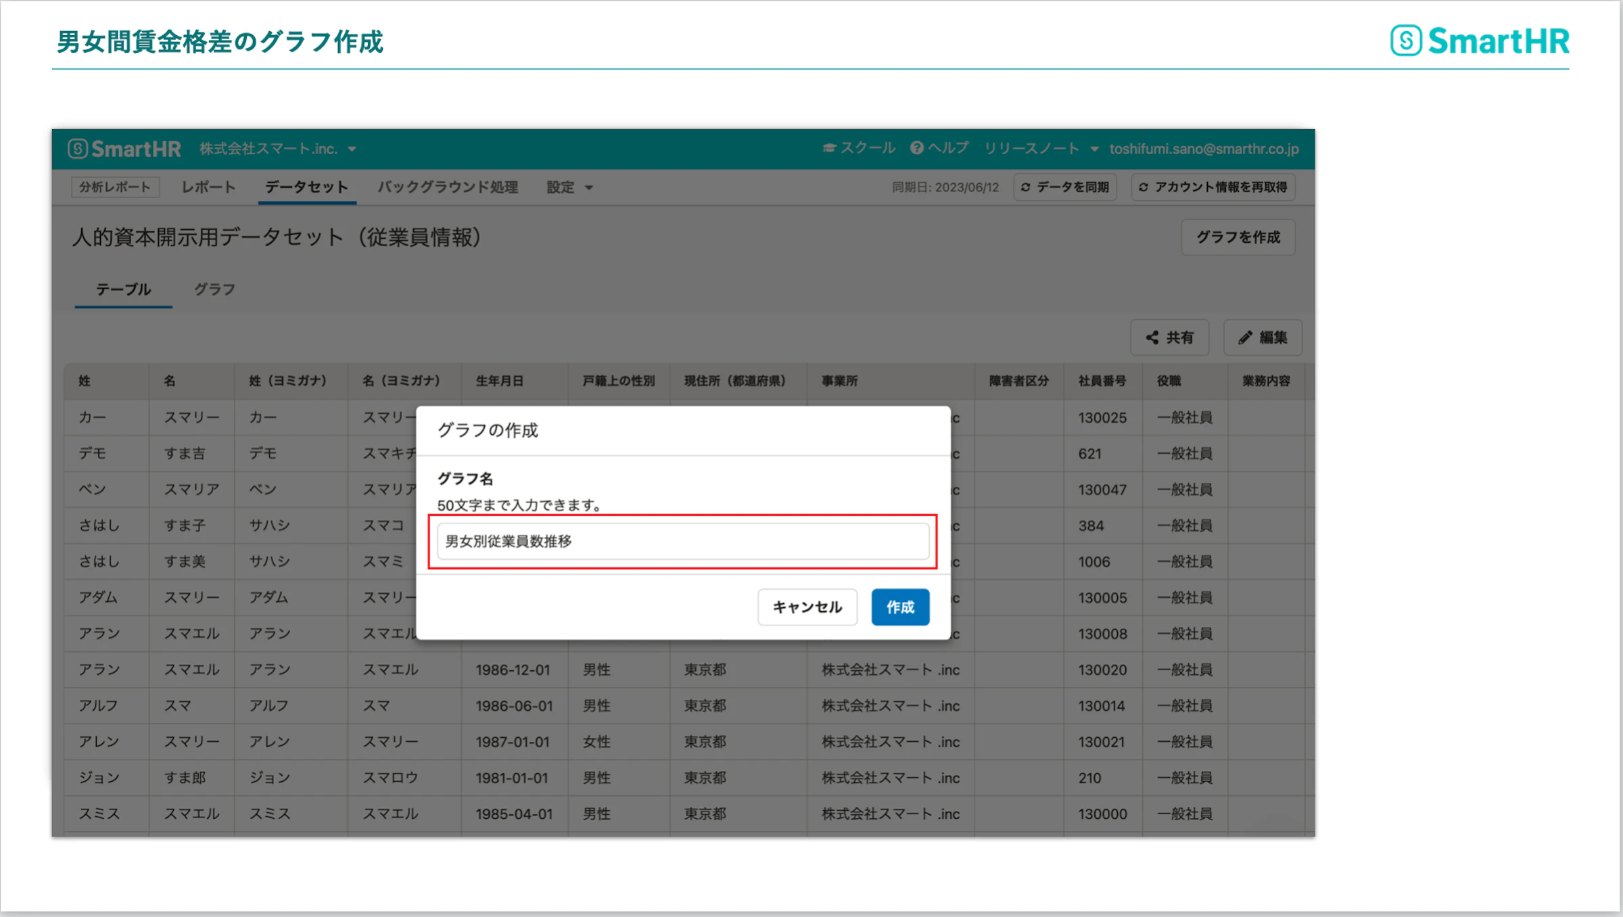
Task: Click アカウント情報を再取得 refresh button
Action: [x=1213, y=187]
